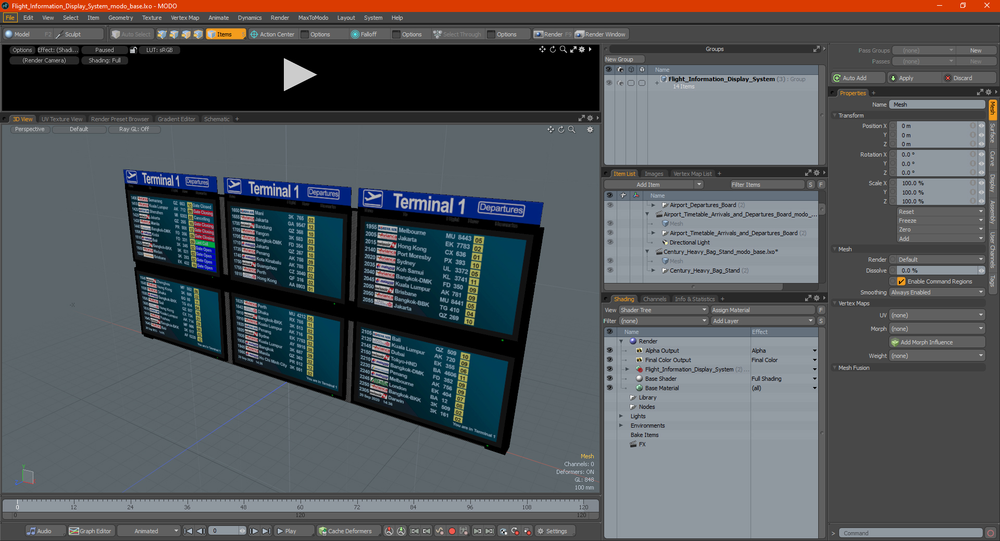Viewport: 1000px width, 541px height.
Task: Click the Action Center tool
Action: click(x=272, y=34)
